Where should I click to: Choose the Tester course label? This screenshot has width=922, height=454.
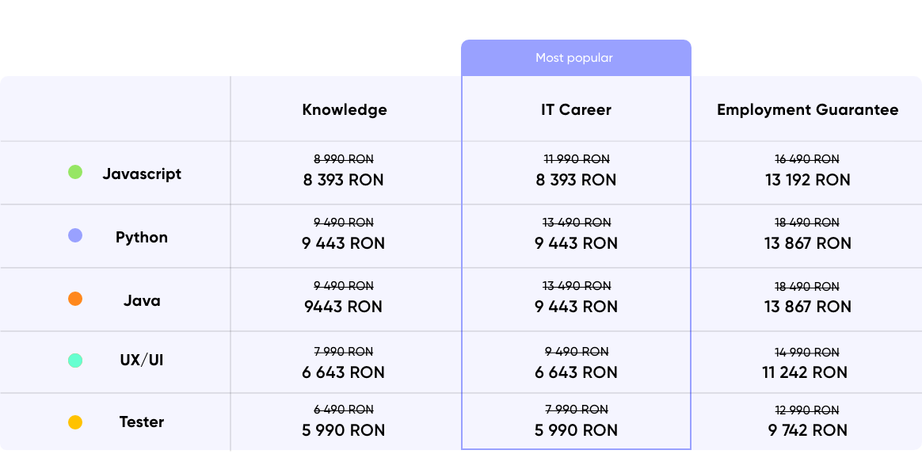pyautogui.click(x=142, y=422)
